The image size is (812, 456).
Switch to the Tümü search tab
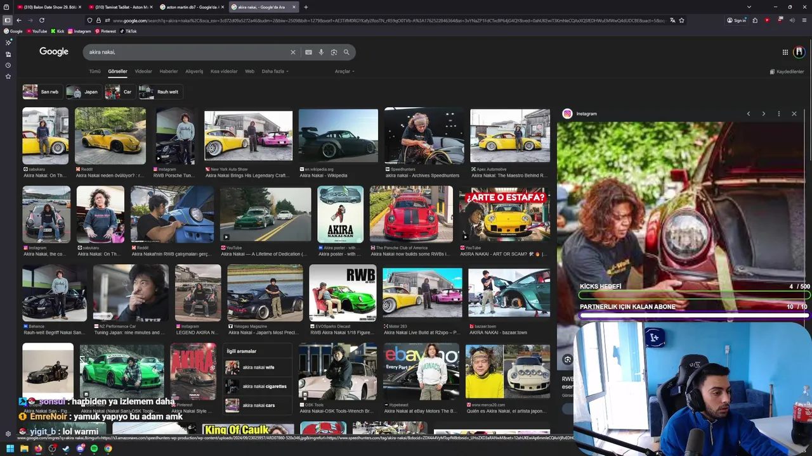point(95,72)
